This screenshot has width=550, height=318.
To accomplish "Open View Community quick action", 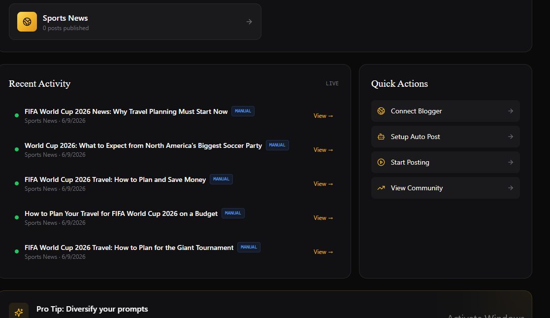I will [446, 188].
